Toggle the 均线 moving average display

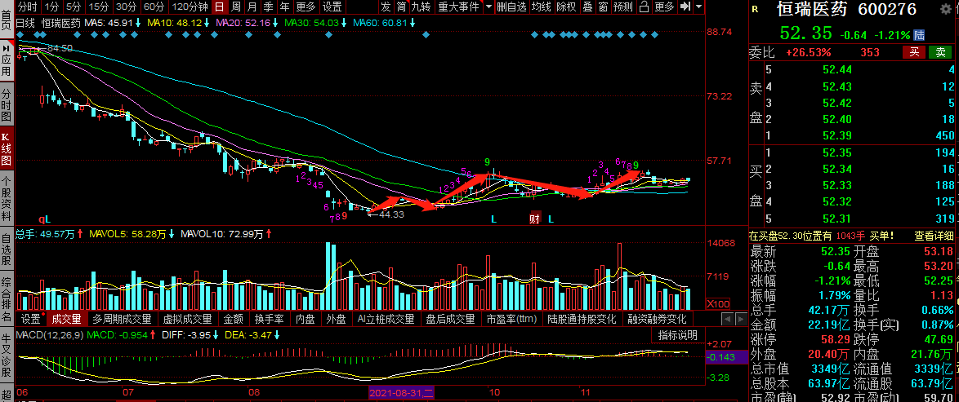click(542, 7)
